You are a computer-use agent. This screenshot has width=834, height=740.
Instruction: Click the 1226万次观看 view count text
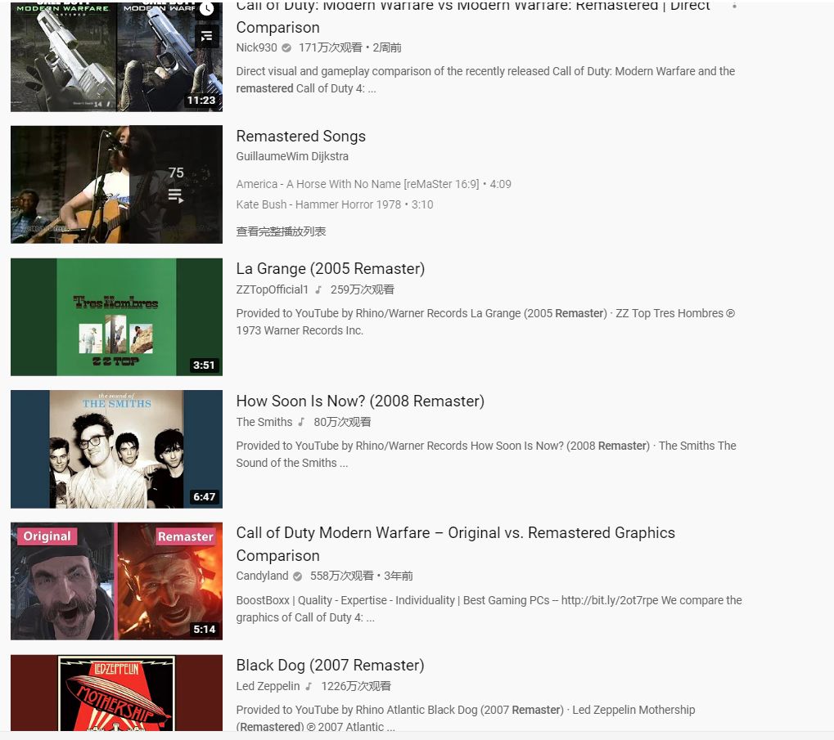[356, 686]
